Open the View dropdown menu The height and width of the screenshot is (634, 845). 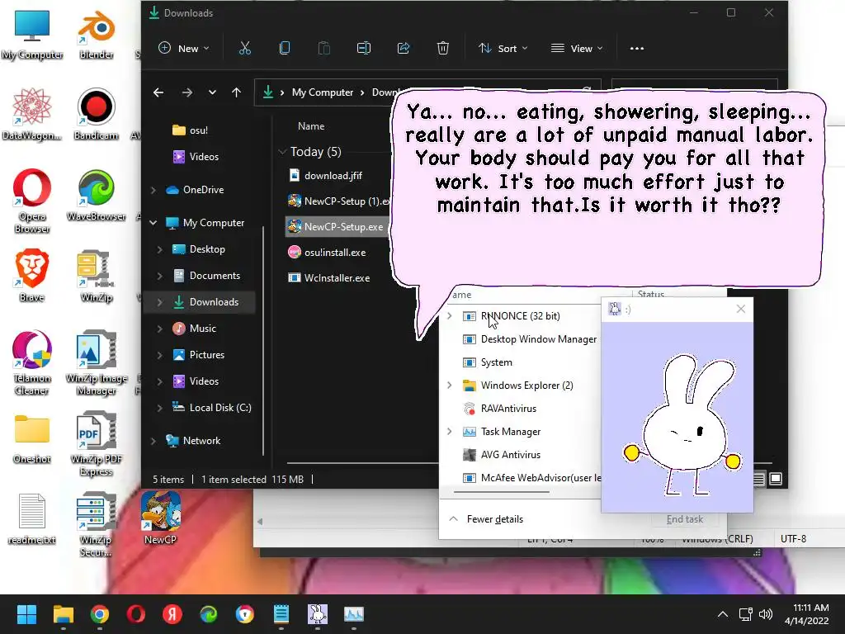tap(577, 49)
